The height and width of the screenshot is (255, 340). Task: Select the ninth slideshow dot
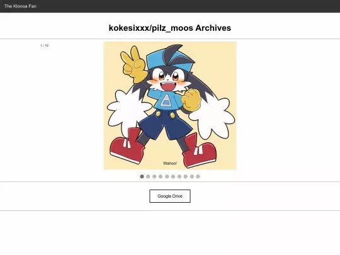click(x=192, y=176)
